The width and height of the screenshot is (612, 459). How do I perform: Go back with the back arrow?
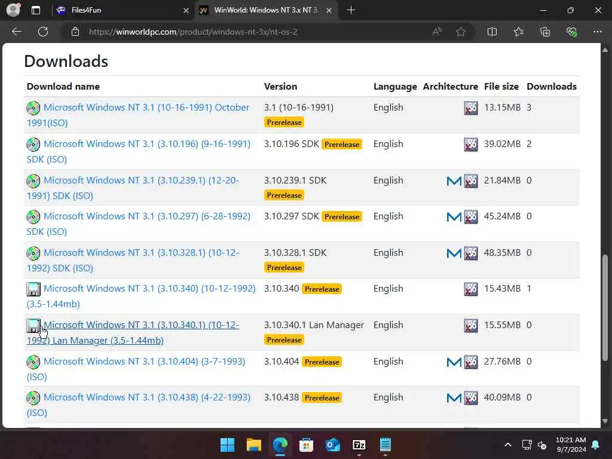coord(16,32)
